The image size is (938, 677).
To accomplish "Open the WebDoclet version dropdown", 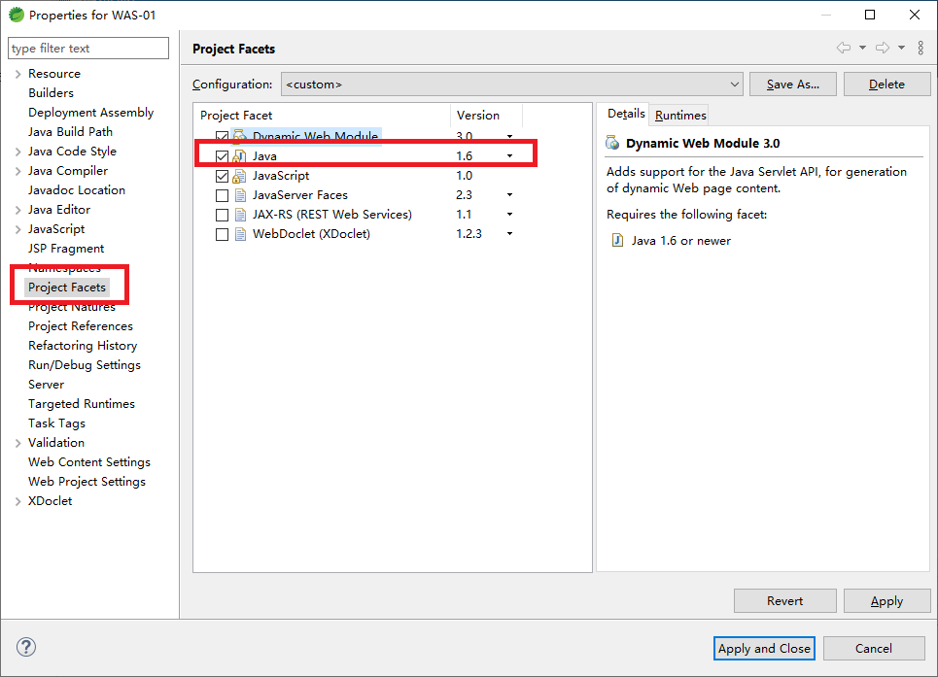I will pyautogui.click(x=509, y=234).
